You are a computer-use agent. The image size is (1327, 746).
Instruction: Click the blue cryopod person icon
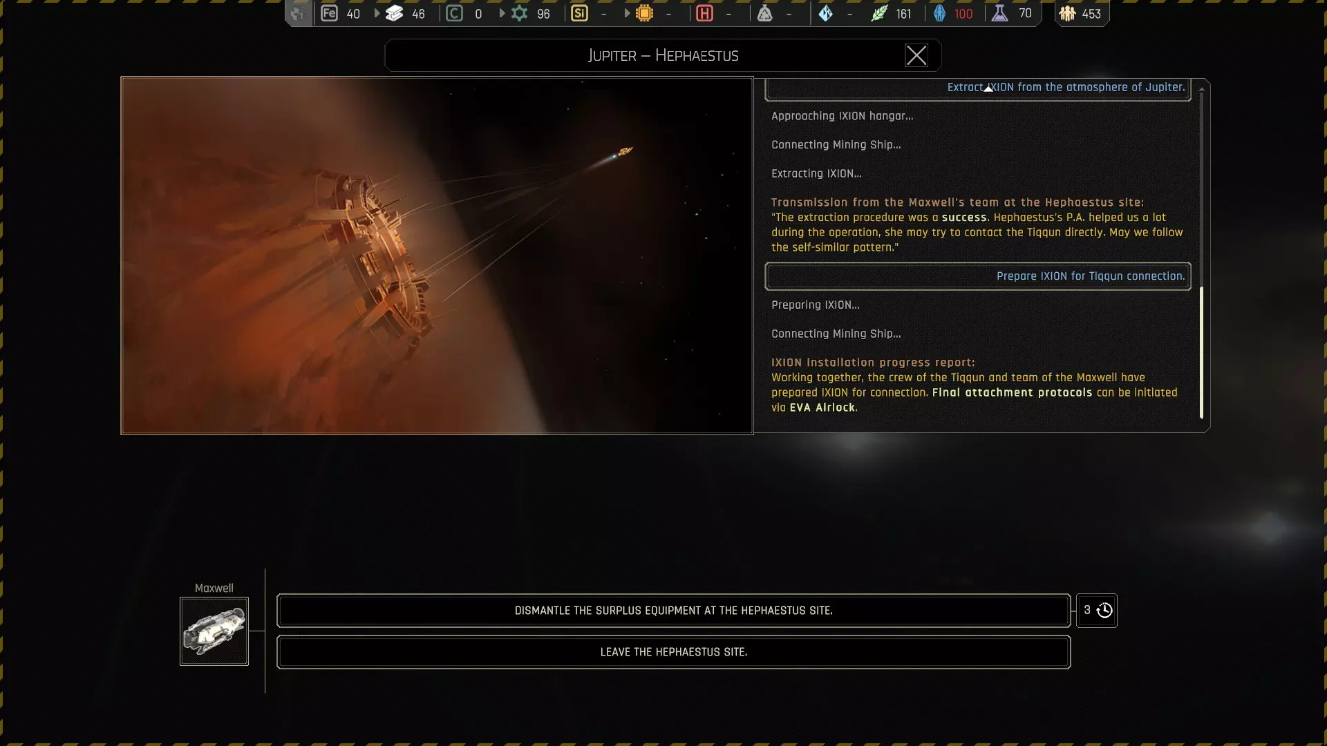939,14
